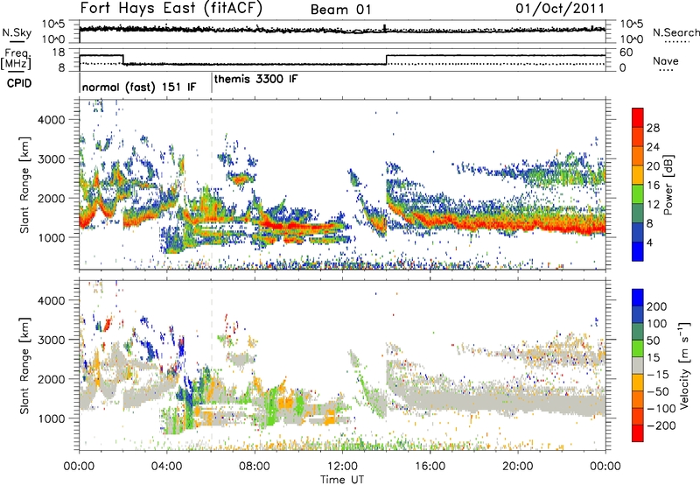Click the 'CPID' row label
700x485 pixels.
19,83
